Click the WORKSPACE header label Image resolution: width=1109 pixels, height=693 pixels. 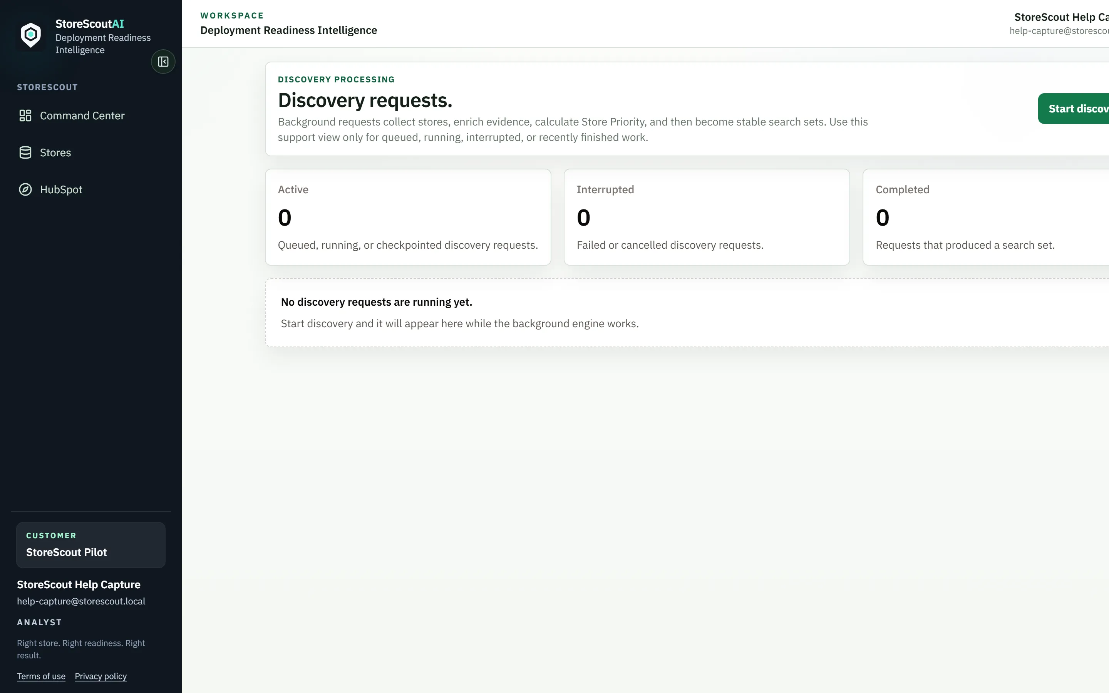tap(232, 15)
